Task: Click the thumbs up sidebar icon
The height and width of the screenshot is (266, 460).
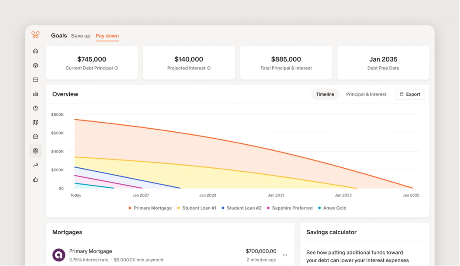Action: [35, 179]
